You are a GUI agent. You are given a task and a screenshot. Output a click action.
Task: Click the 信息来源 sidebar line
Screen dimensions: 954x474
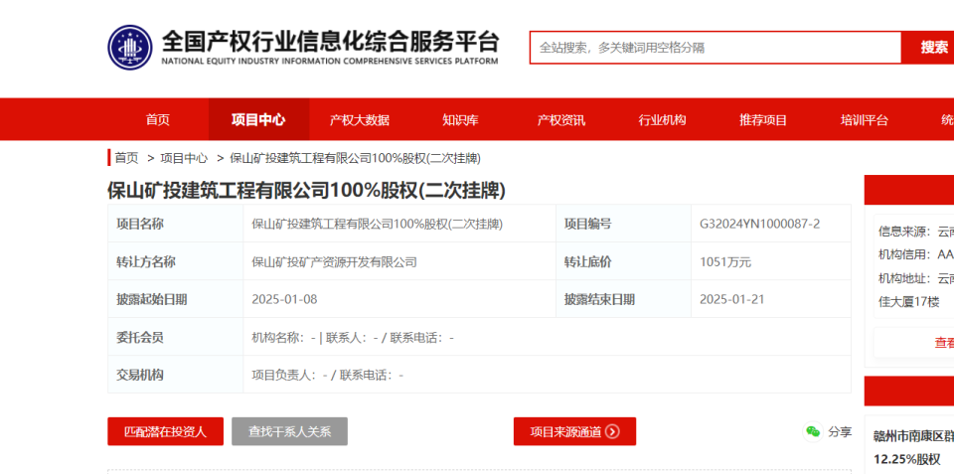tap(915, 232)
